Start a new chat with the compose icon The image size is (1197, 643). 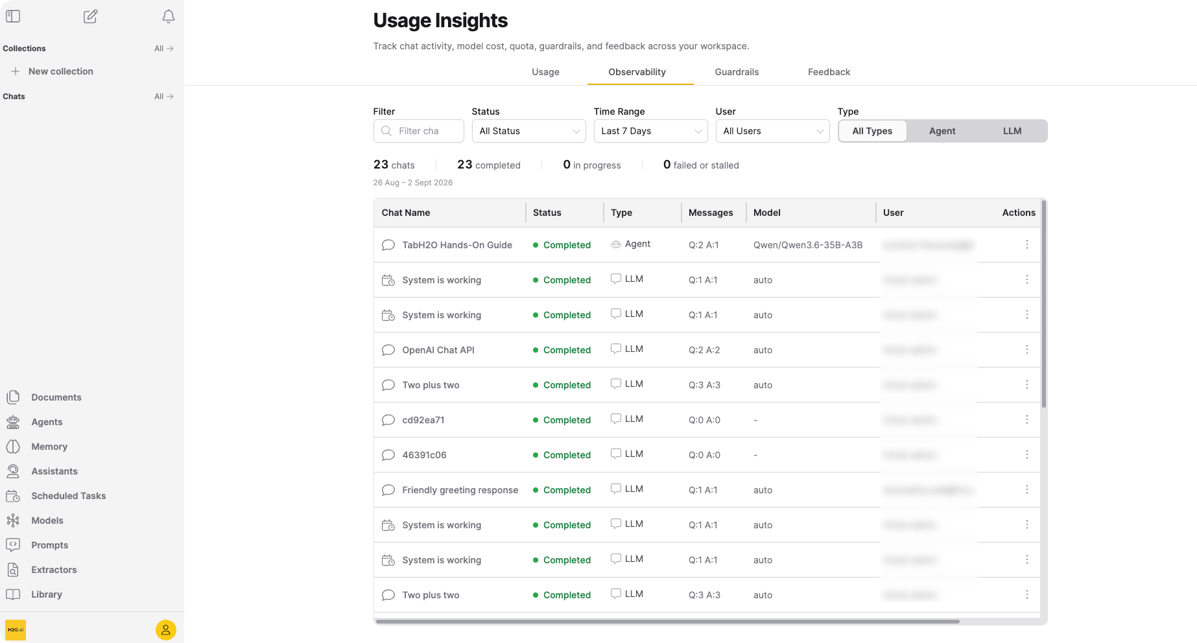91,16
